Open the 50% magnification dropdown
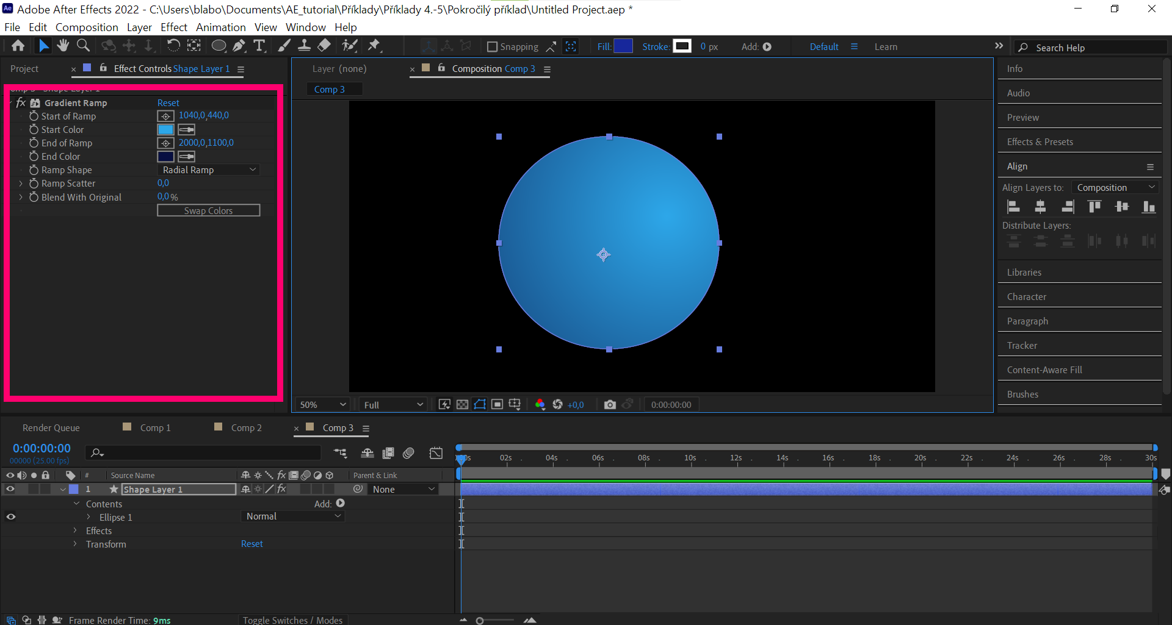This screenshot has width=1172, height=625. [322, 405]
